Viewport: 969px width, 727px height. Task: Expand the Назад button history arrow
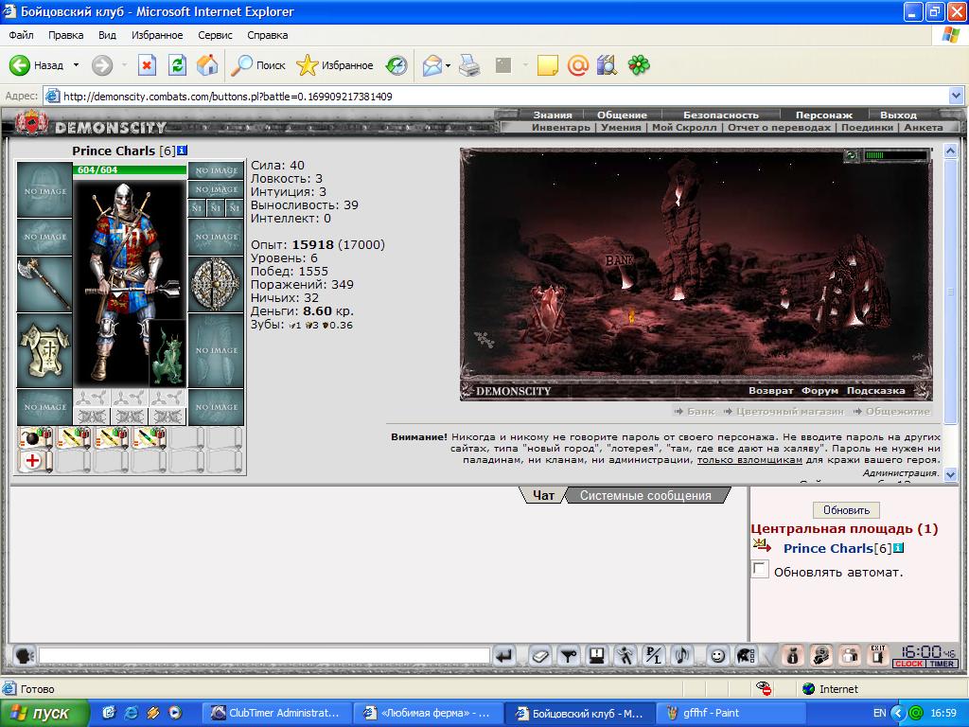coord(76,65)
